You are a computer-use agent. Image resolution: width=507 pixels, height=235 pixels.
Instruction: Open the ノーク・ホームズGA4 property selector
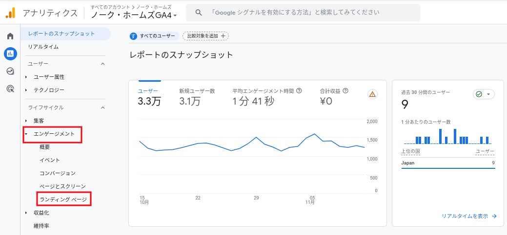click(x=134, y=15)
